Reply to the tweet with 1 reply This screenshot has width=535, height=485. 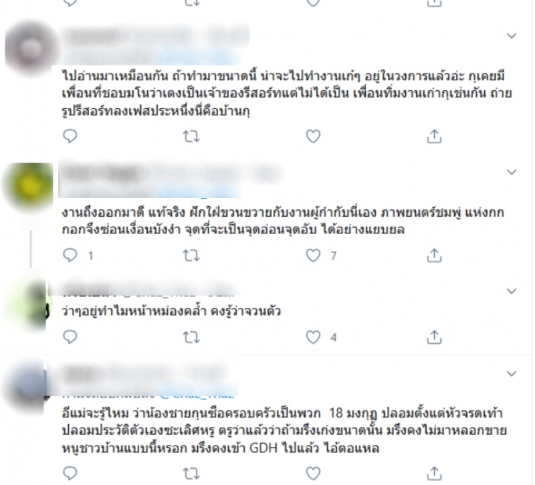point(70,256)
